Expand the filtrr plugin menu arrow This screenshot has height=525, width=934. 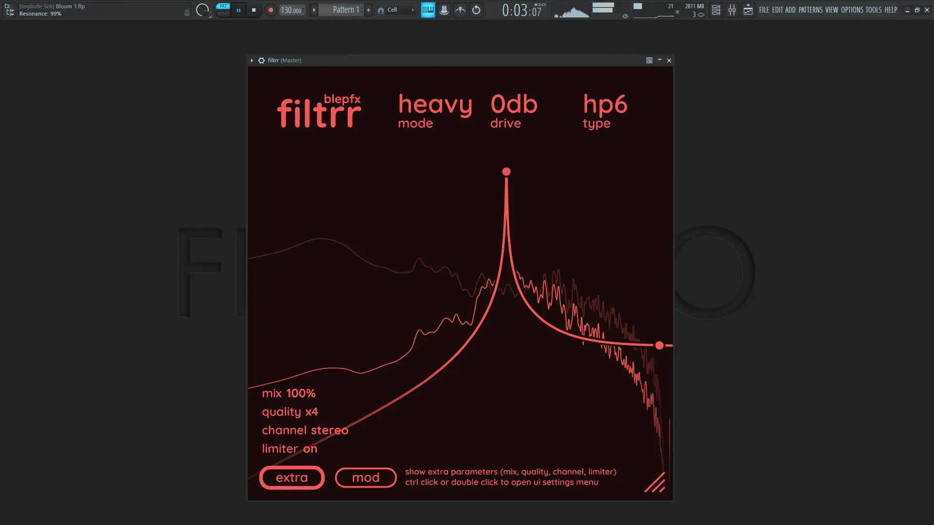coord(252,60)
